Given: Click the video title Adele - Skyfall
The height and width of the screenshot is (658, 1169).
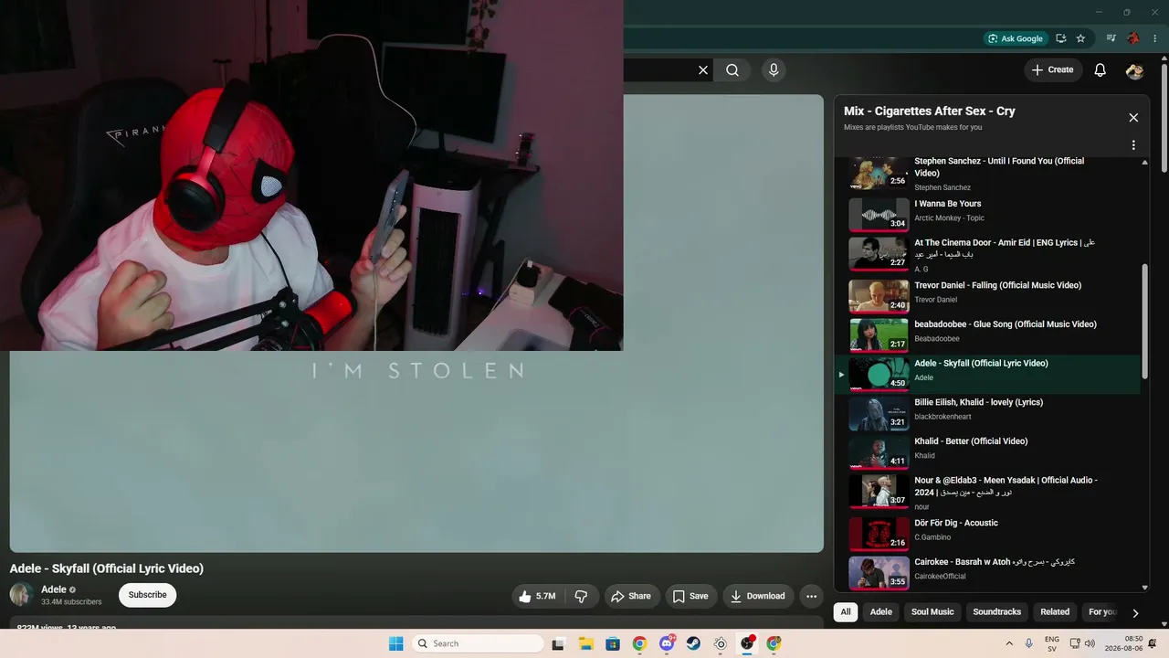Looking at the screenshot, I should 107,568.
